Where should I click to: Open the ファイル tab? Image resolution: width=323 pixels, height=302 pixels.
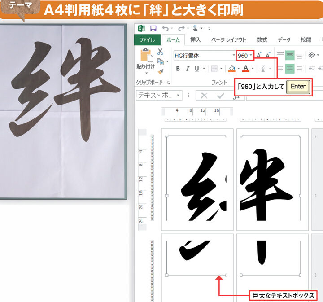click(x=147, y=40)
